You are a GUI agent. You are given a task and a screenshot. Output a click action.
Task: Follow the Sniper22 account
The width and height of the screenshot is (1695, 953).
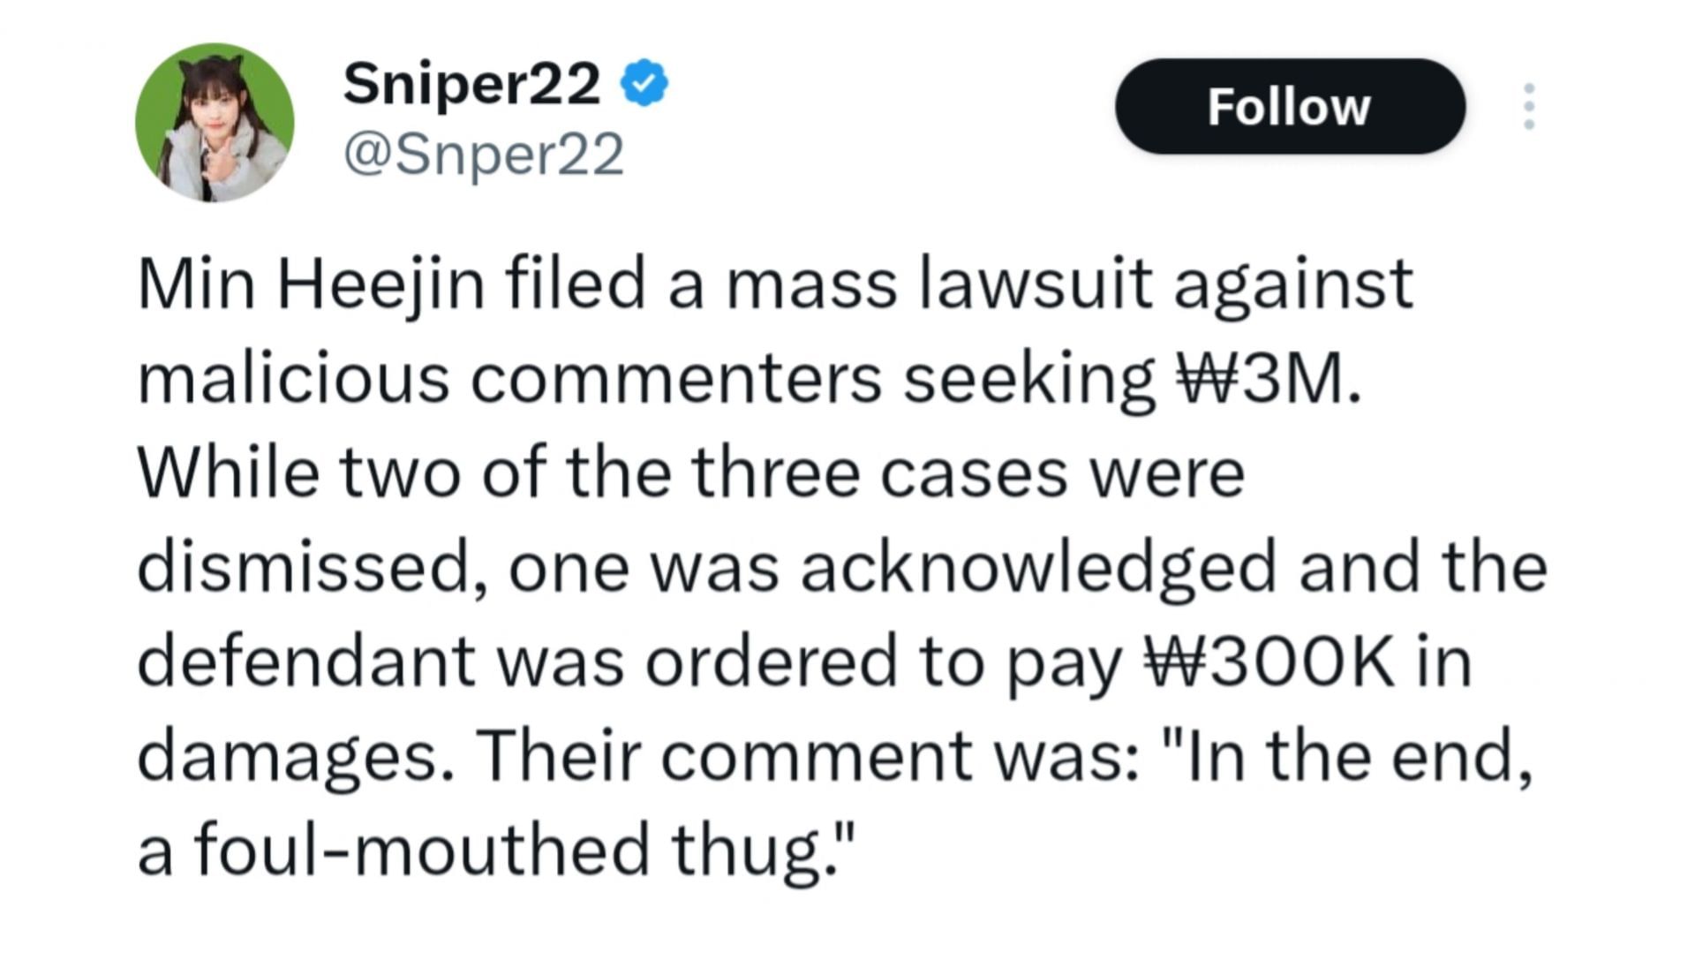coord(1290,107)
